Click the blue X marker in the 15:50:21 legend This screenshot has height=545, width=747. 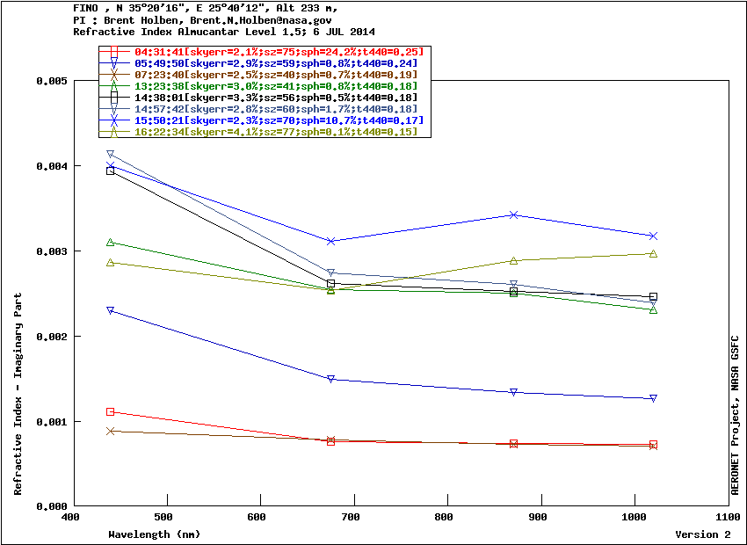pyautogui.click(x=113, y=120)
